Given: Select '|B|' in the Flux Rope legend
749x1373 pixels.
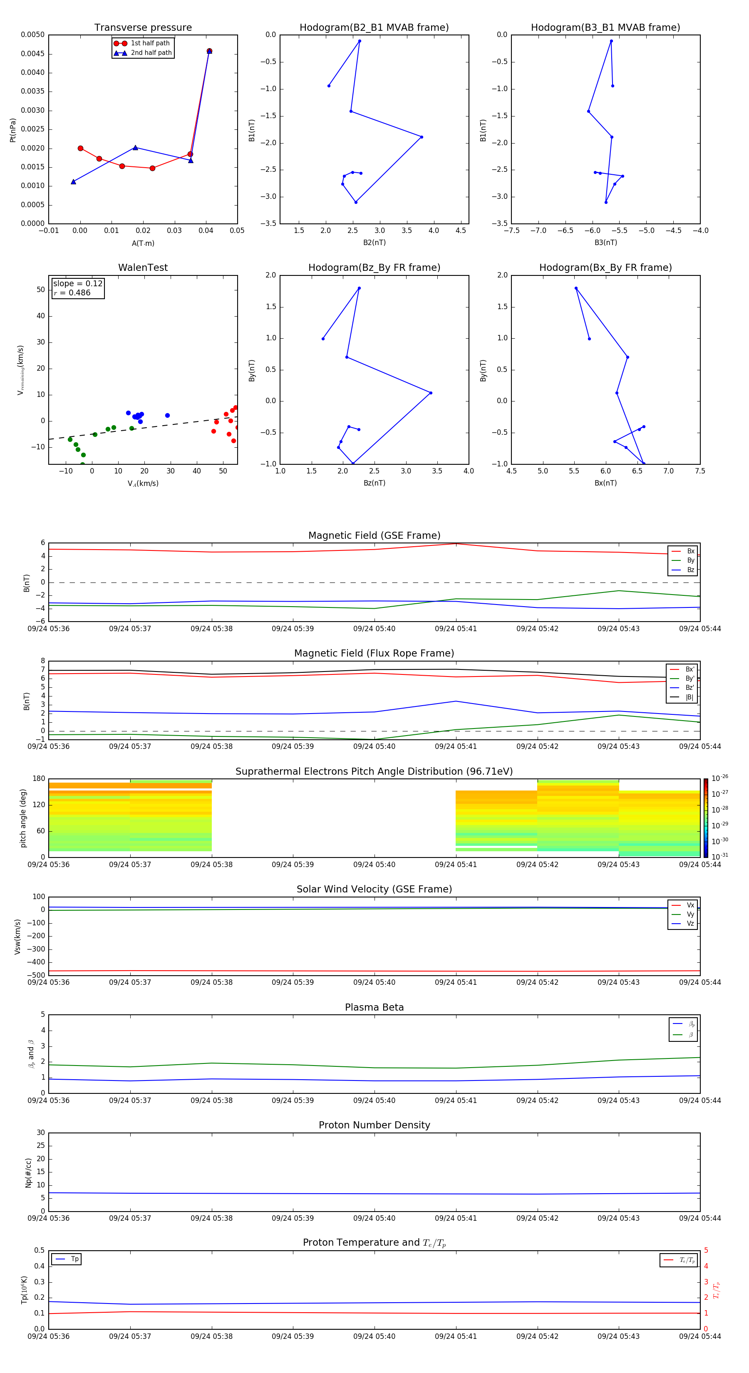Looking at the screenshot, I should (682, 697).
